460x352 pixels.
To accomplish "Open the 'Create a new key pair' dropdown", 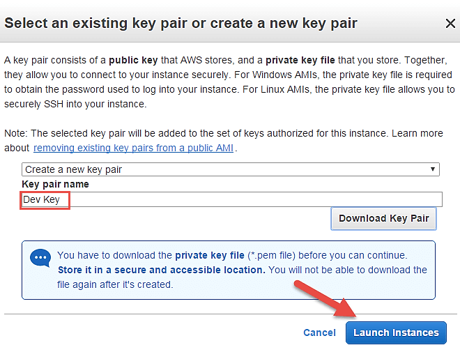I will [x=230, y=169].
